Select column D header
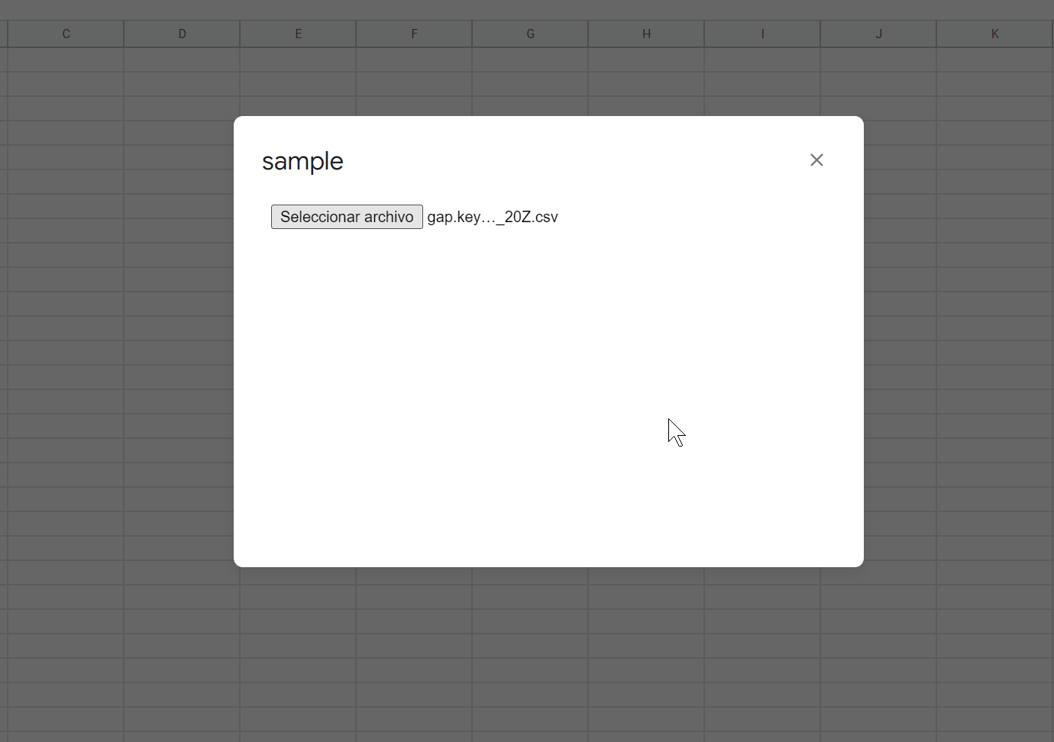This screenshot has height=742, width=1054. (x=182, y=34)
